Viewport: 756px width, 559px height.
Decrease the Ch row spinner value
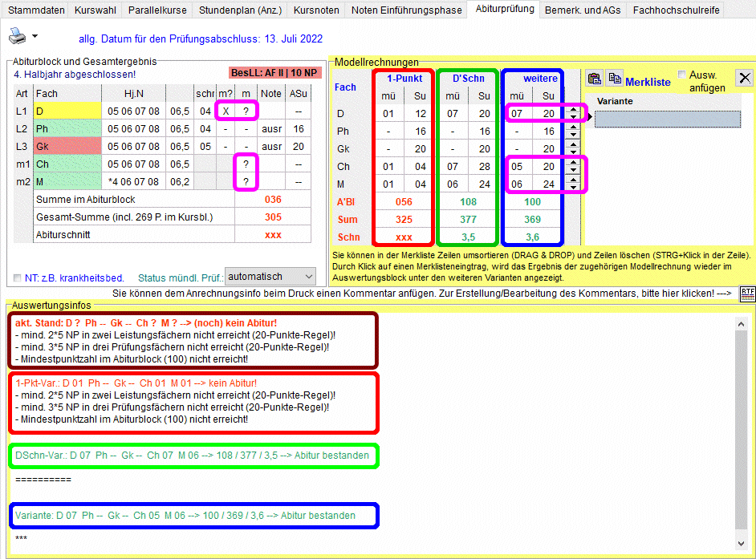click(573, 171)
